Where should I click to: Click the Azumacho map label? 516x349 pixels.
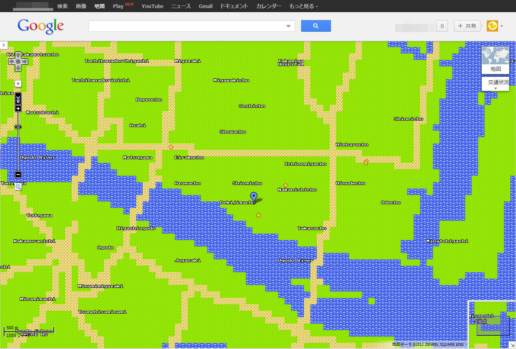click(x=188, y=183)
